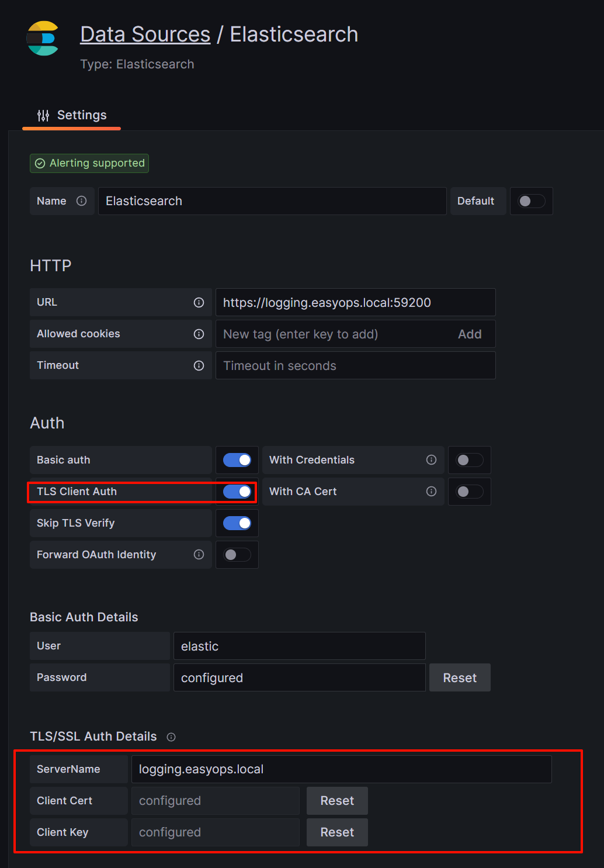Toggle the Default data source switch
604x868 pixels.
click(532, 201)
